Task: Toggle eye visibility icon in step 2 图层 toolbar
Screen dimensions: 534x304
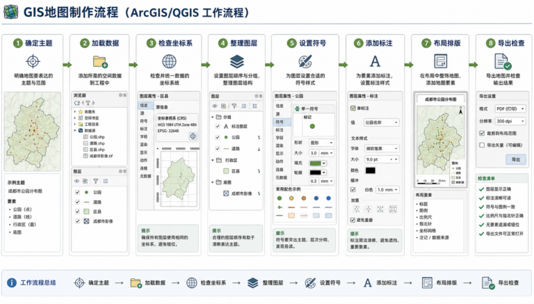Action: pos(77,182)
